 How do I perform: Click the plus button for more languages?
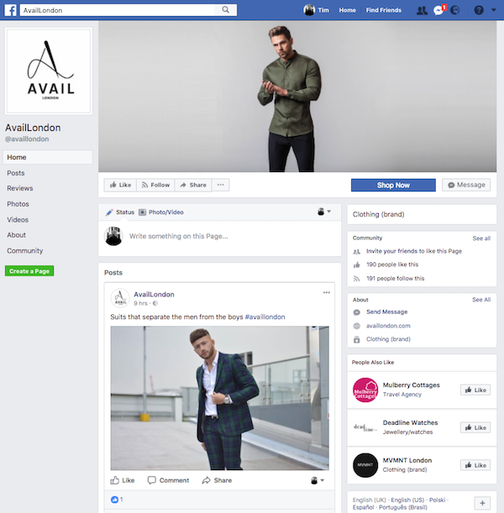[482, 503]
